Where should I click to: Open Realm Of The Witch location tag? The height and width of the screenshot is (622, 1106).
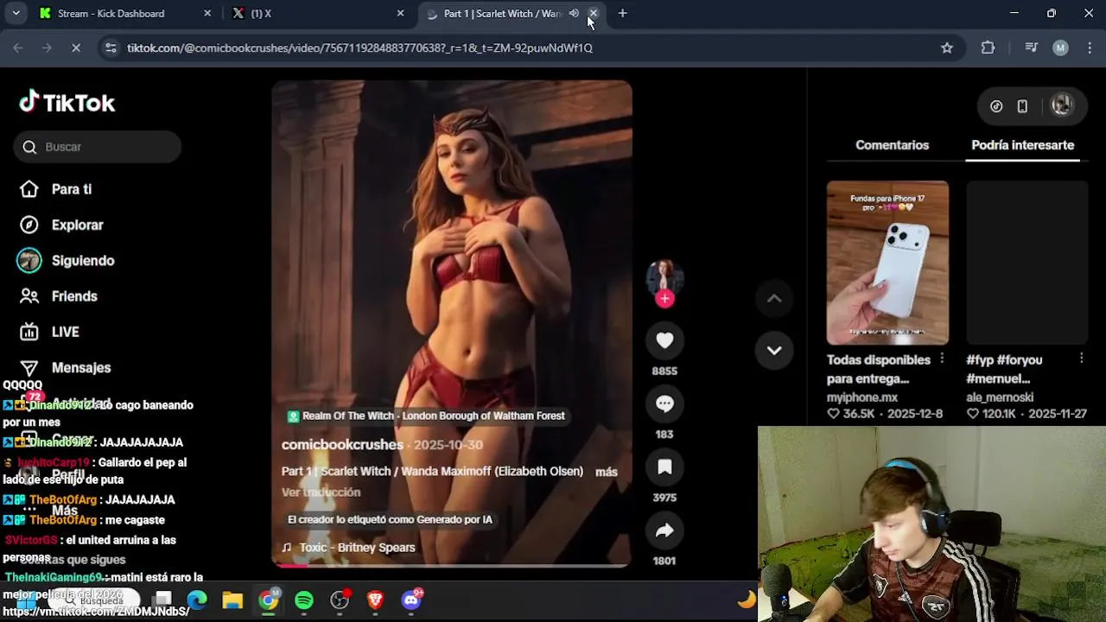426,416
